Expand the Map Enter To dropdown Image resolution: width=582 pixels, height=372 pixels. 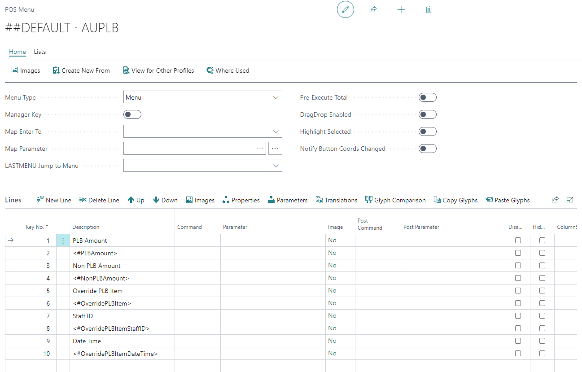point(202,131)
